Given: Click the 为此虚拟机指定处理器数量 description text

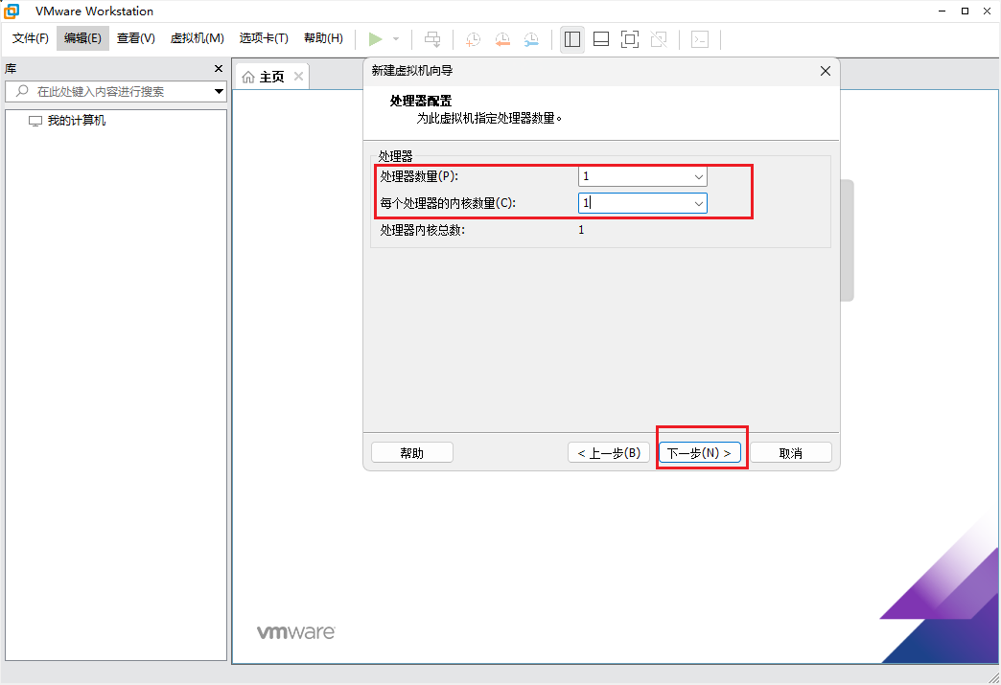Looking at the screenshot, I should (x=489, y=118).
